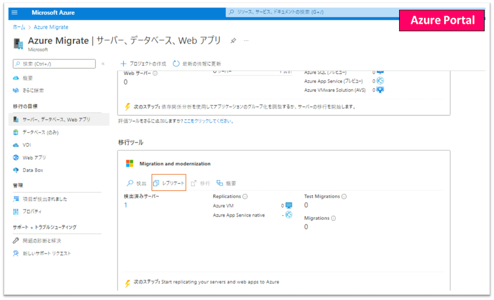Image resolution: width=494 pixels, height=300 pixels.
Task: Open VDI sidebar item
Action: [27, 145]
